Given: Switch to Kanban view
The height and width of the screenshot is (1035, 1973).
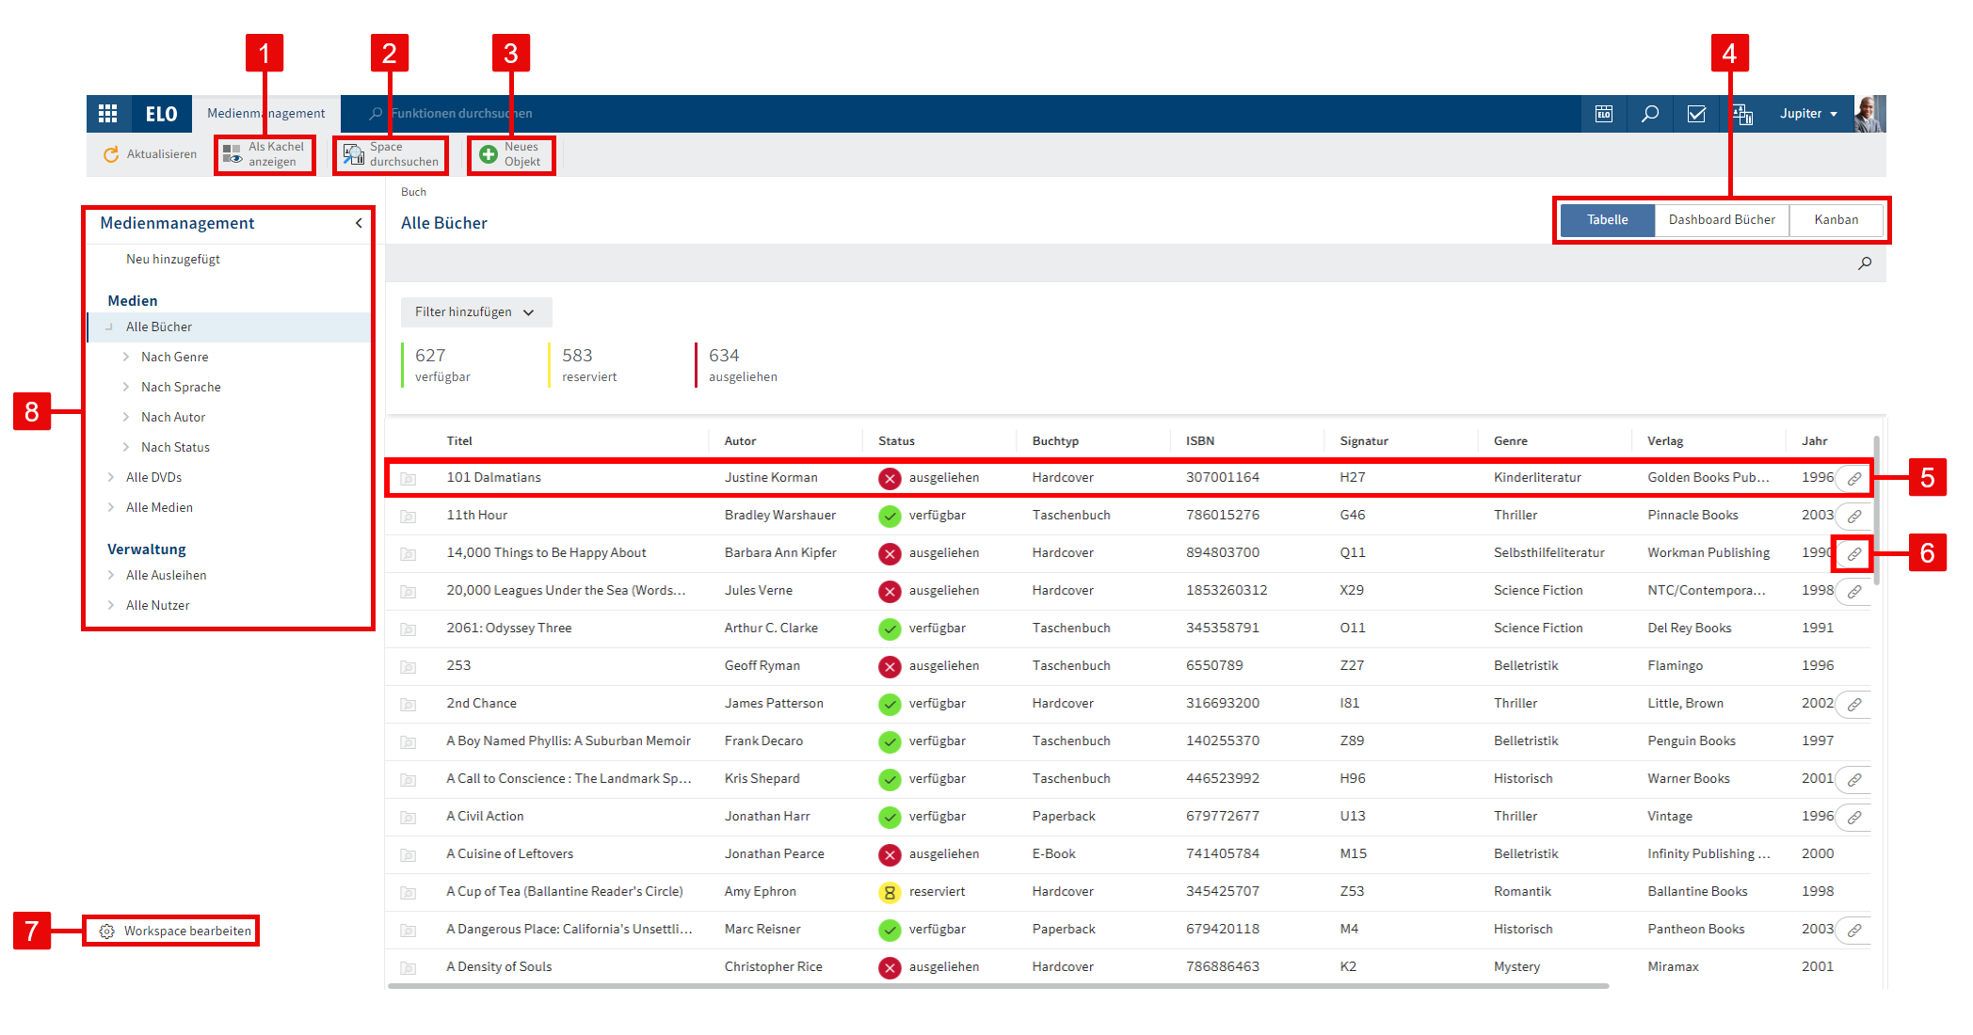Looking at the screenshot, I should coord(1836,220).
